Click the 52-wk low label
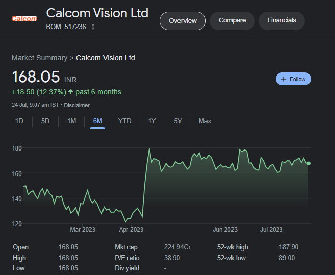This screenshot has height=275, width=335. [x=231, y=258]
